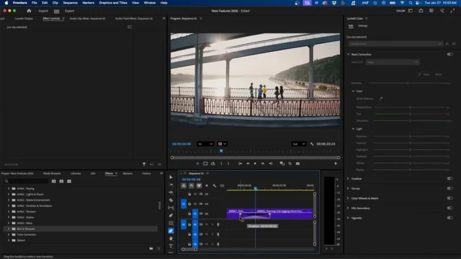This screenshot has height=259, width=461.
Task: Go to Out point button
Action: 271,164
